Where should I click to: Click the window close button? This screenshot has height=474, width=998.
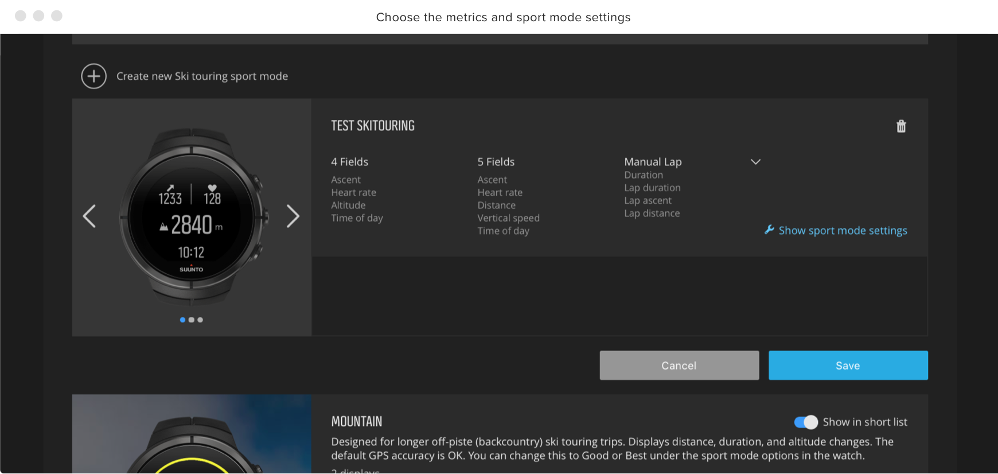[21, 15]
